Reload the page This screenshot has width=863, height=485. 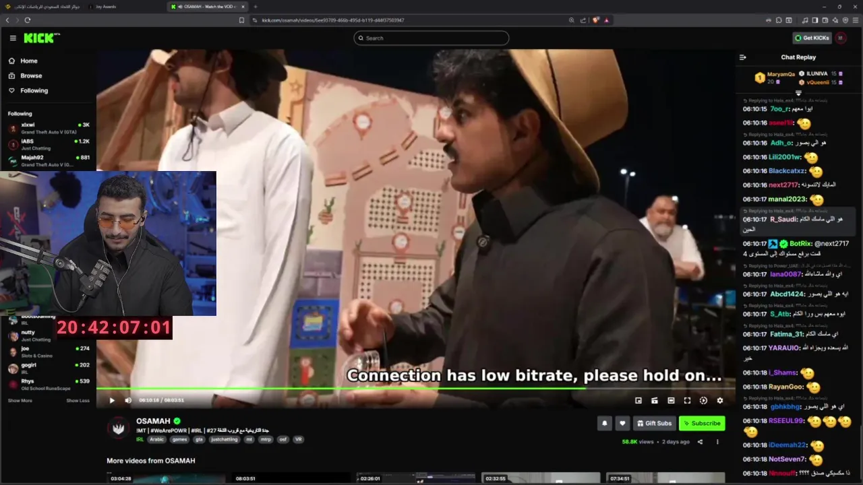click(x=28, y=20)
